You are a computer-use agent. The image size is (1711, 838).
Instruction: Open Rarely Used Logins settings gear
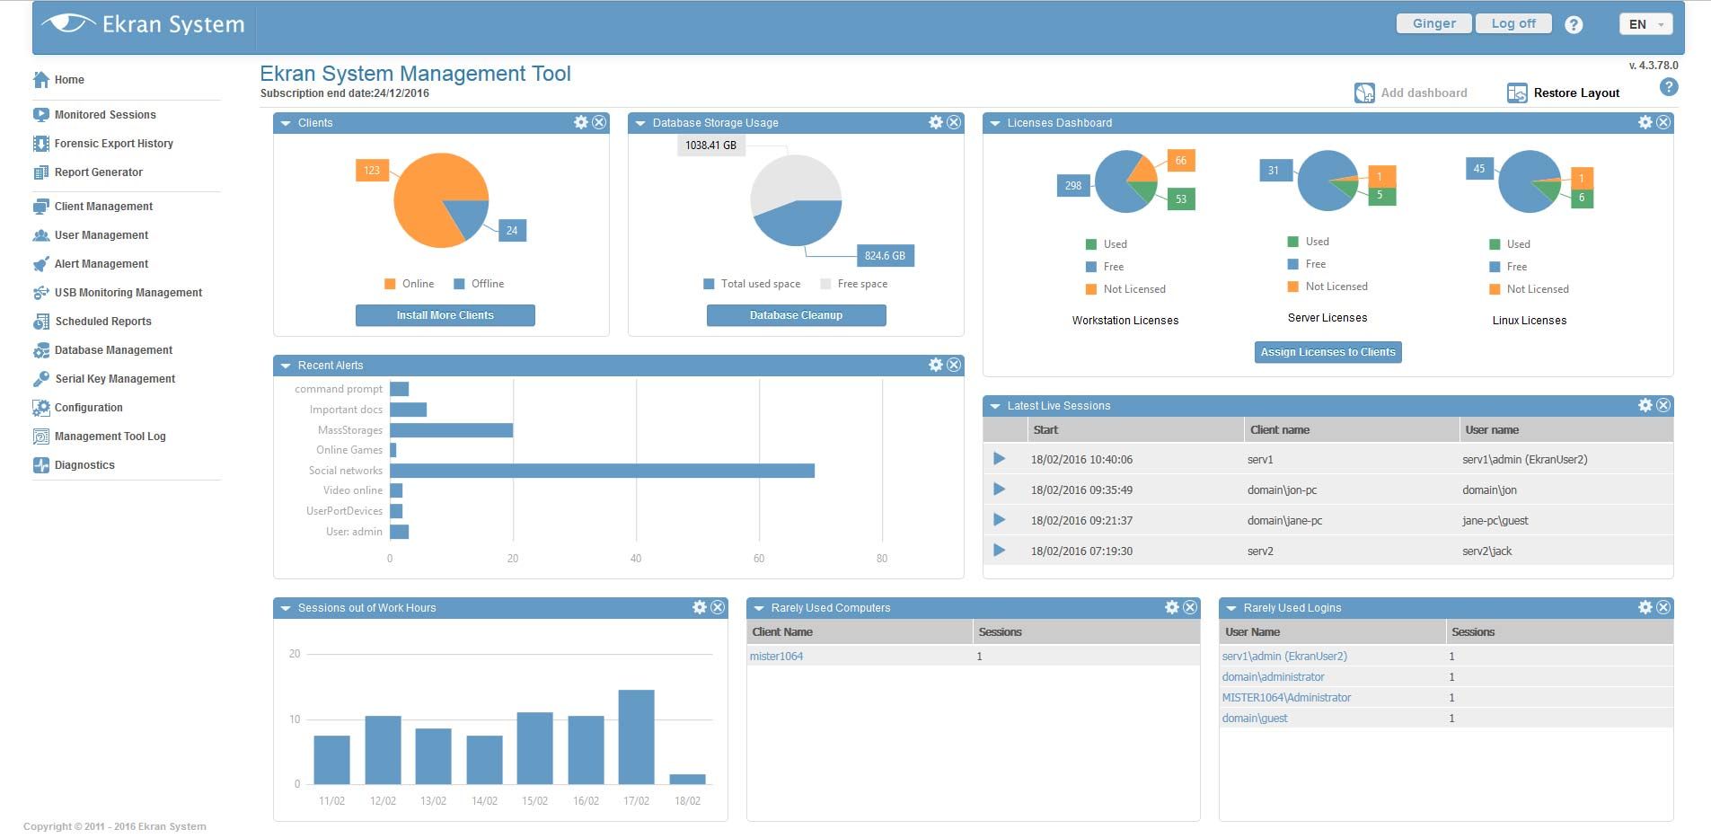[x=1645, y=607]
